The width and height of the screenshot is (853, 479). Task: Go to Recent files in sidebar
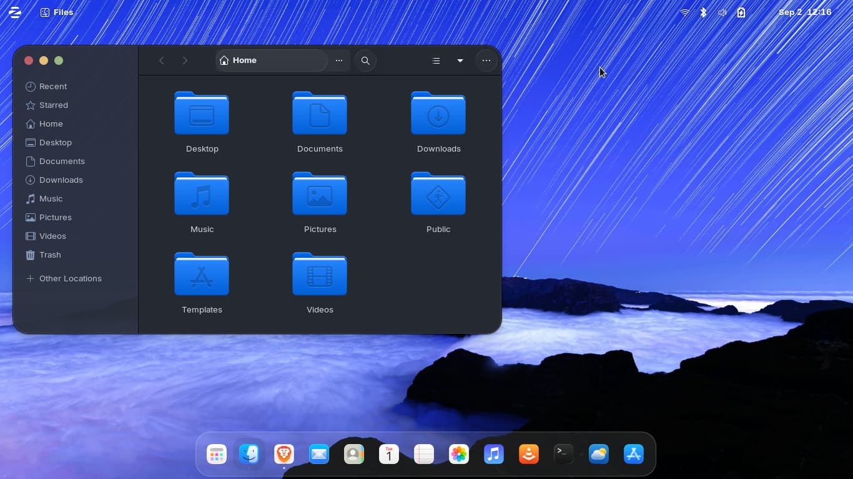tap(52, 86)
